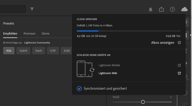The image size is (192, 106).
Task: Select the S/W preset filter
Action: [x=53, y=51]
